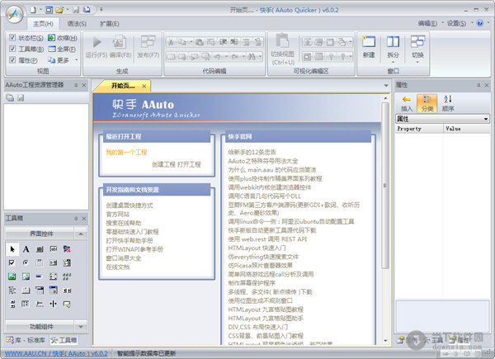This screenshot has width=495, height=359.
Task: Click the open folder icon in quick access toolbar
Action: [x=59, y=10]
